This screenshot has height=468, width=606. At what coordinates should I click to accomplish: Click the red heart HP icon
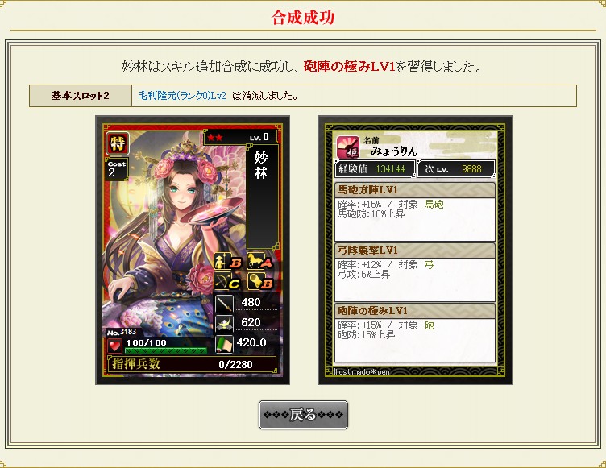point(114,346)
